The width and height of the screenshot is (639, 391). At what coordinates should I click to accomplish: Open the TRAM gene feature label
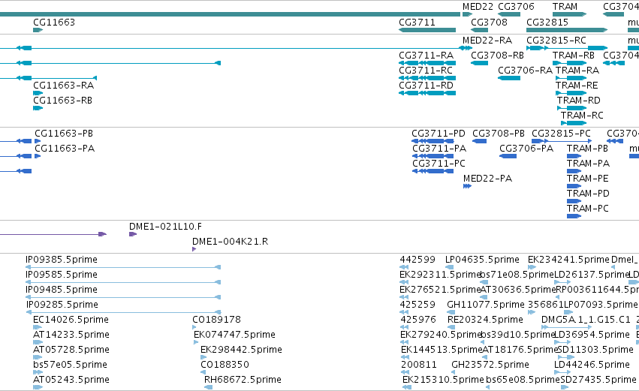565,7
